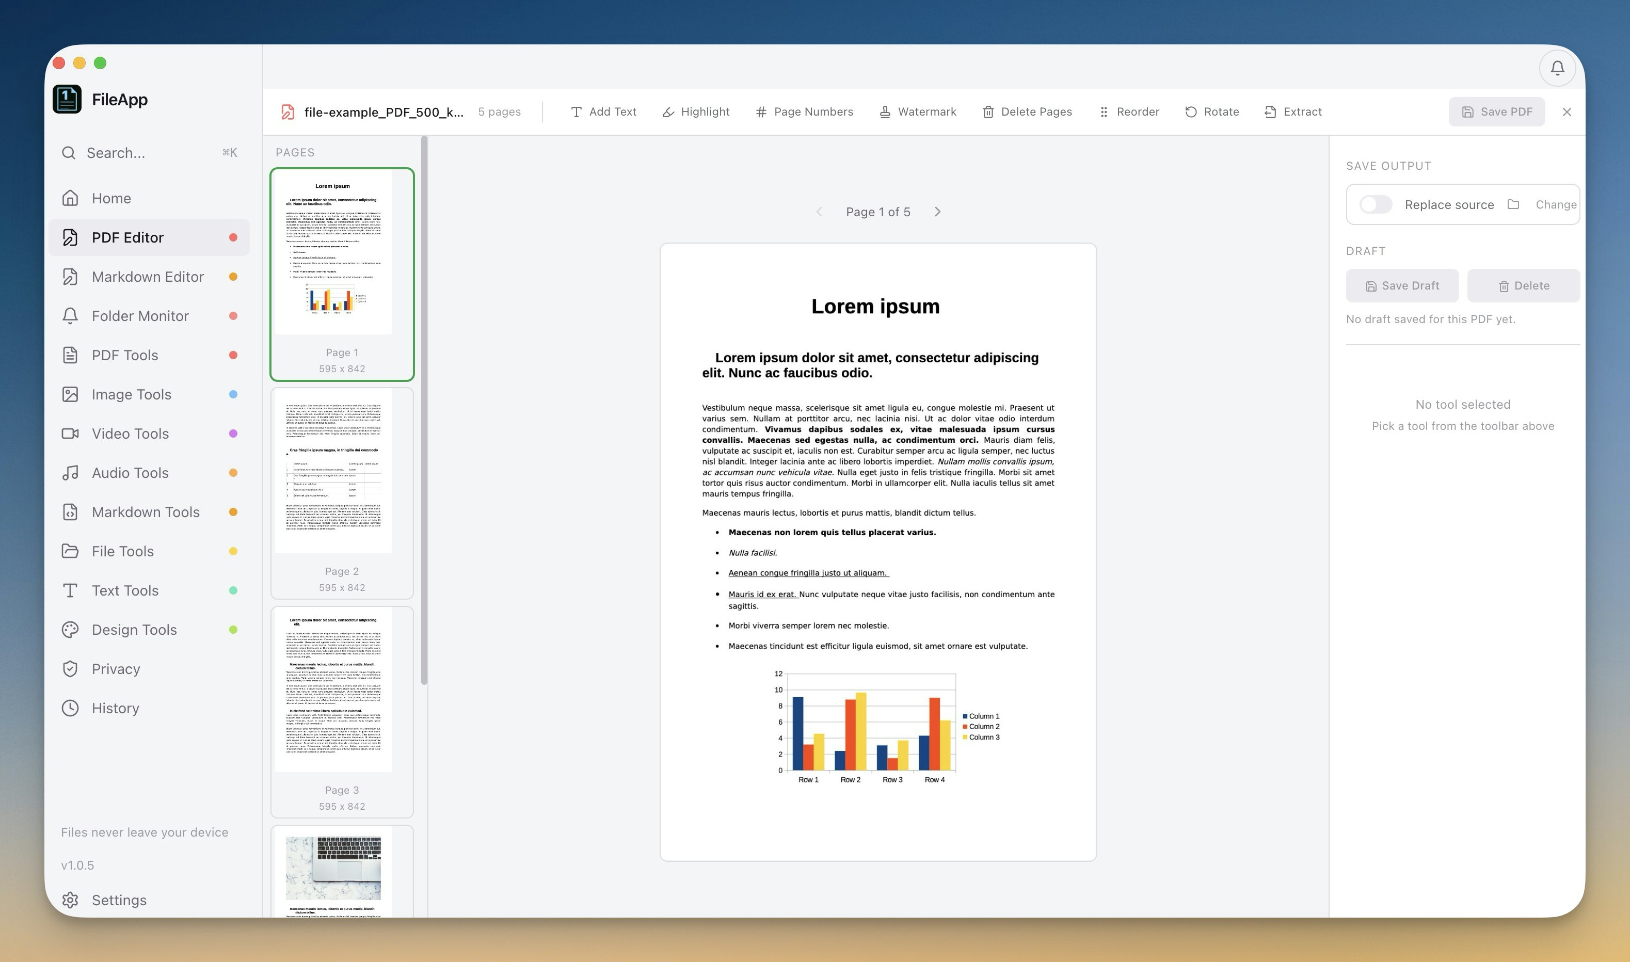Close the open PDF with X
The image size is (1630, 962).
[1567, 111]
